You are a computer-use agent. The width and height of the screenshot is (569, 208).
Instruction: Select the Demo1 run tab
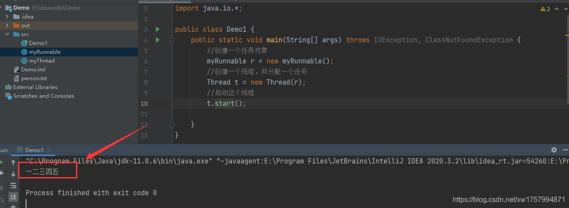(34, 150)
